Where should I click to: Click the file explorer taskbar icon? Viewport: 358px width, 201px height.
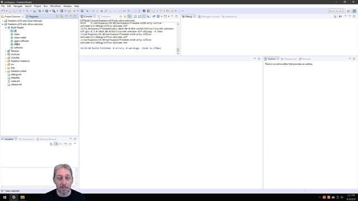coord(22,197)
